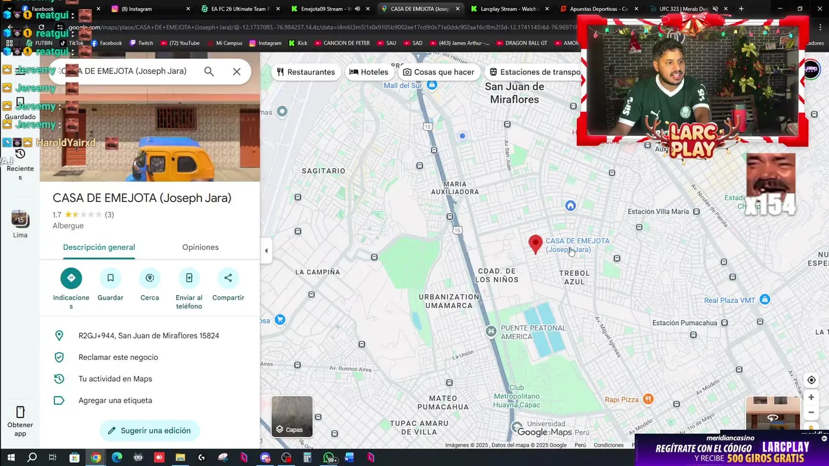Click the plus code address row

click(x=150, y=336)
